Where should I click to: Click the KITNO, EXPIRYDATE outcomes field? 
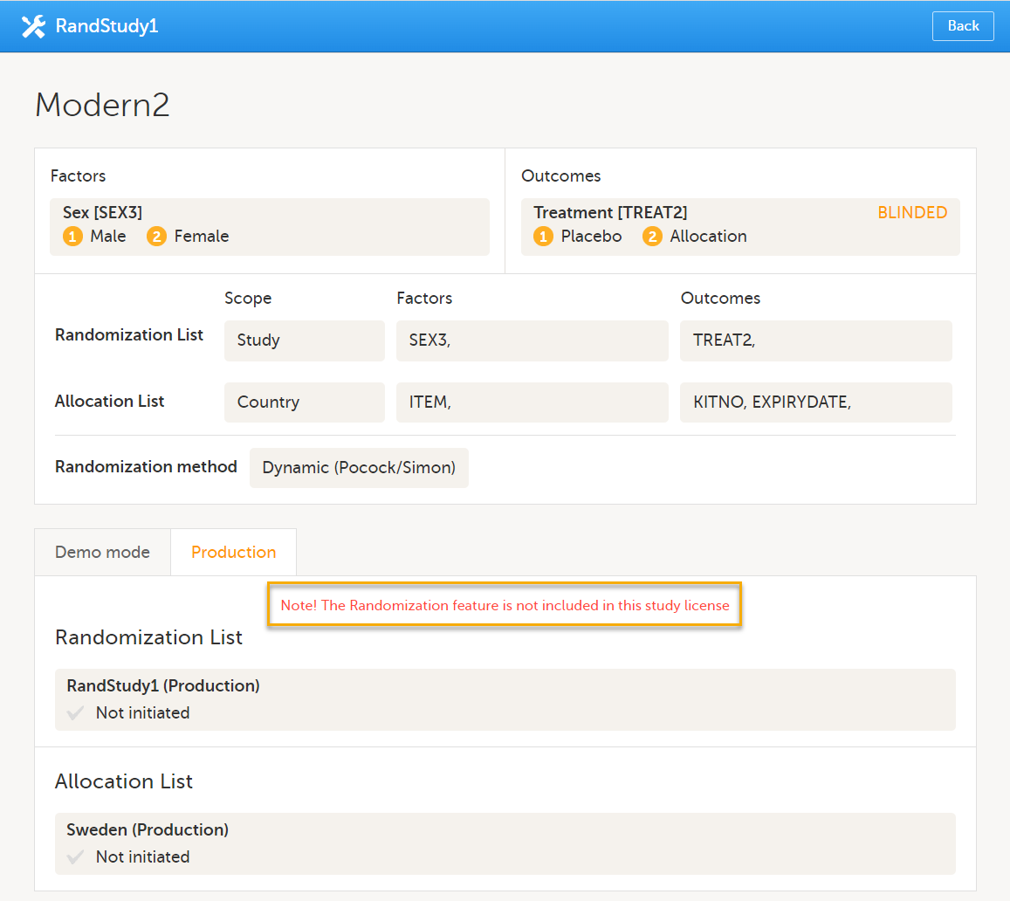tap(815, 402)
